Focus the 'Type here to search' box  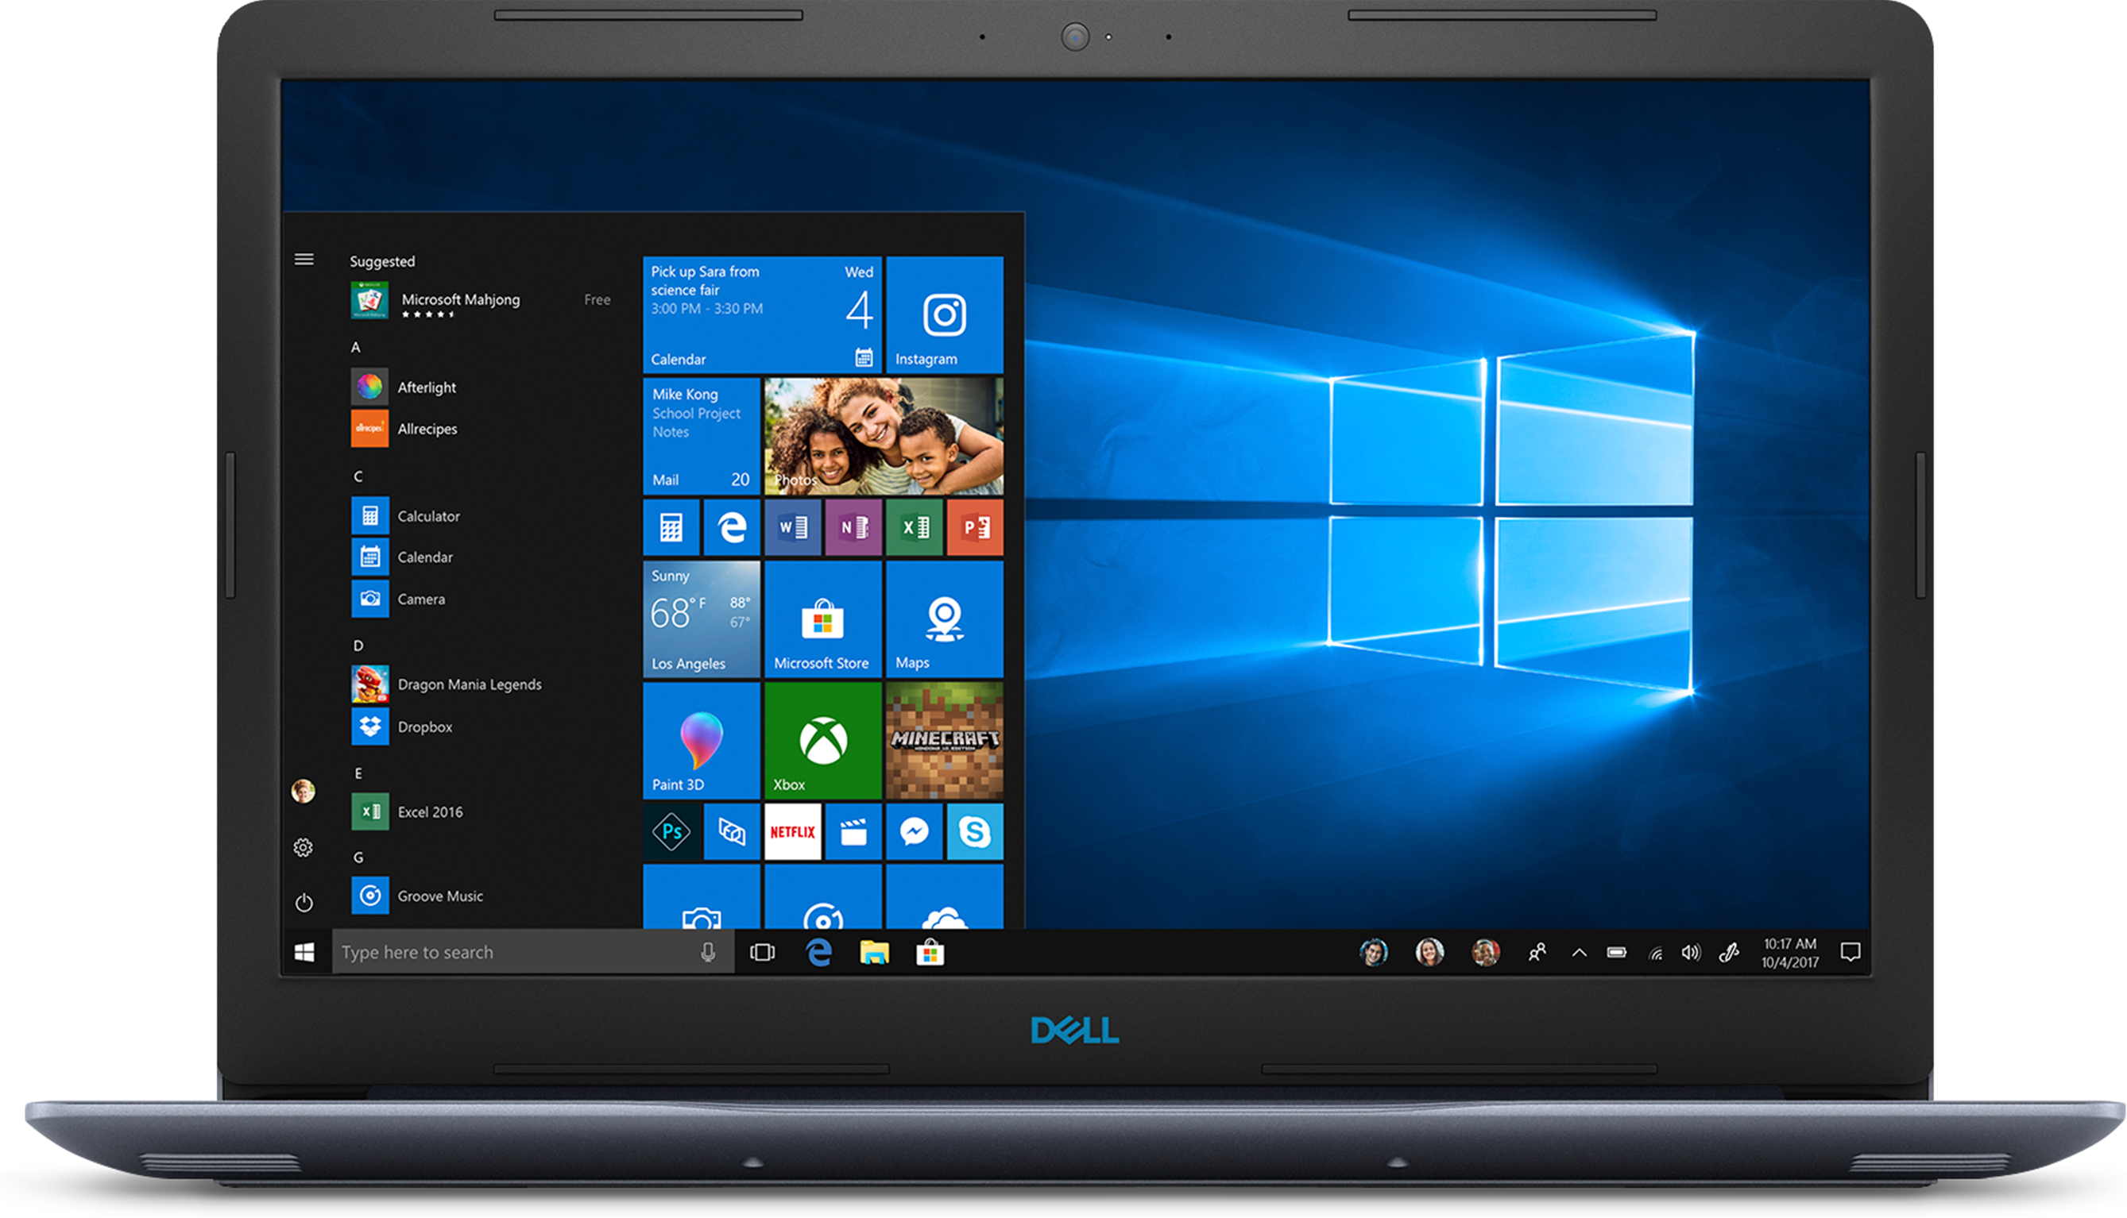(533, 952)
